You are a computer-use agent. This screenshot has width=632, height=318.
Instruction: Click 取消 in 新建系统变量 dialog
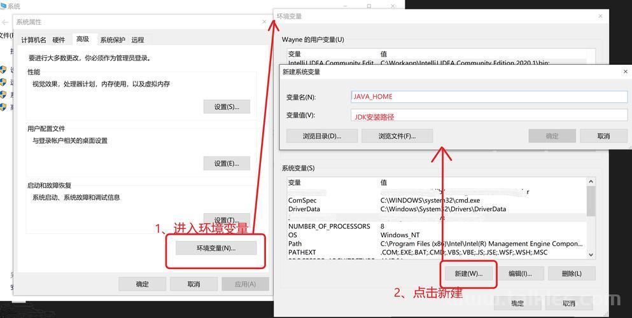603,136
